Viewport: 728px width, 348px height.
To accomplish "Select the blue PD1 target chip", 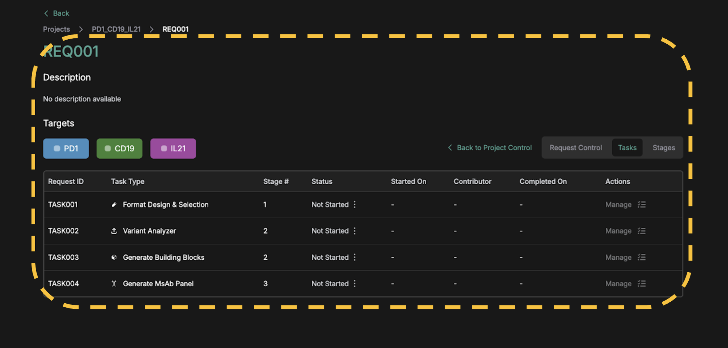I will [x=66, y=149].
